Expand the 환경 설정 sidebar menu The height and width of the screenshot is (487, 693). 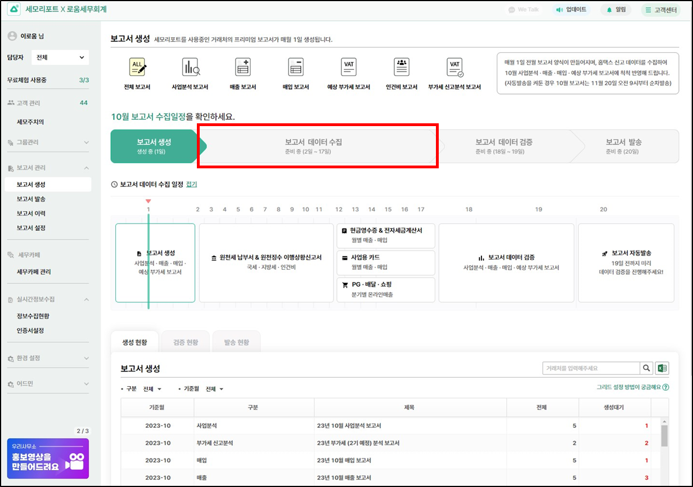tap(48, 358)
